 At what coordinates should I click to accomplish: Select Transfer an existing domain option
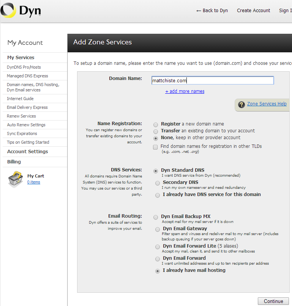click(x=156, y=131)
